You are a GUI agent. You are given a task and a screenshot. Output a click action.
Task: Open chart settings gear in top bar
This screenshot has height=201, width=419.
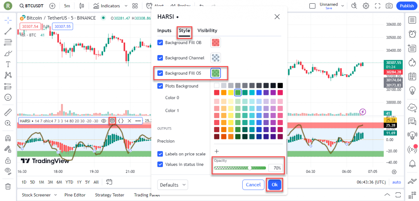point(366,6)
